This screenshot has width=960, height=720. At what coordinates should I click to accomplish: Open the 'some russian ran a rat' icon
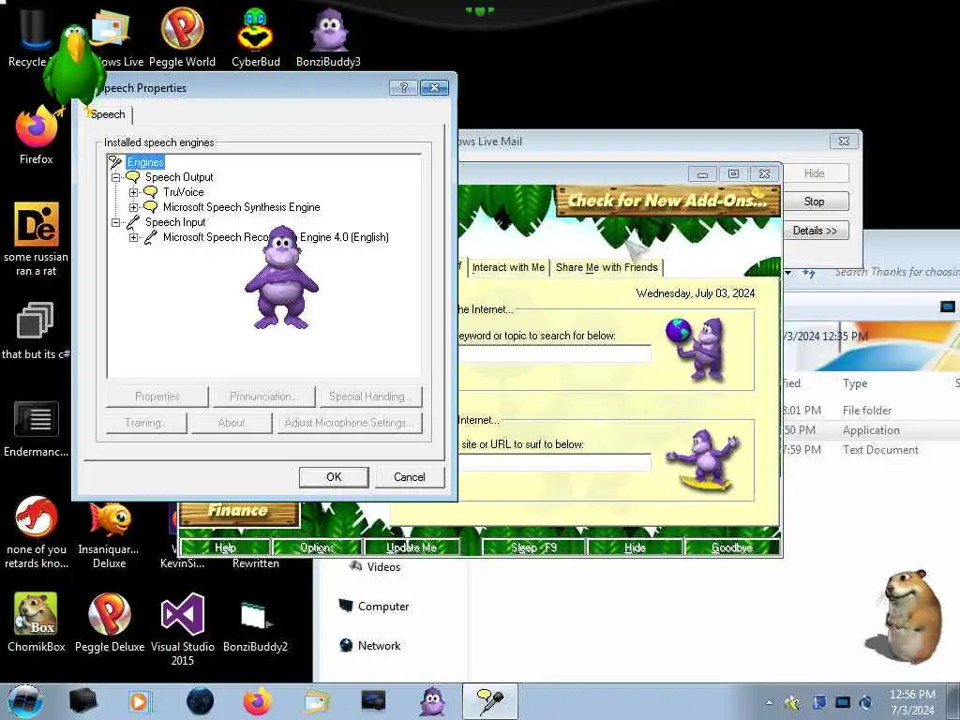37,239
